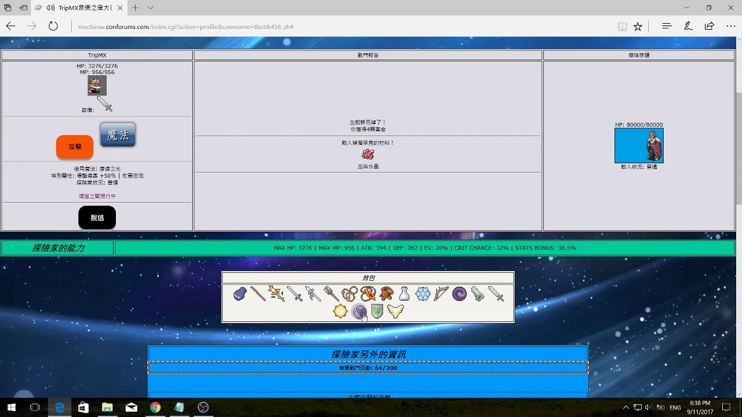Viewport: 742px width, 417px height.
Task: Open the Edge Hub icon
Action: [x=667, y=26]
